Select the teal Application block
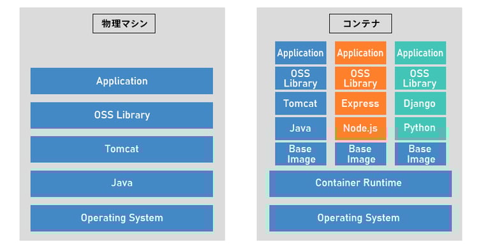Image resolution: width=495 pixels, height=247 pixels. coord(420,53)
